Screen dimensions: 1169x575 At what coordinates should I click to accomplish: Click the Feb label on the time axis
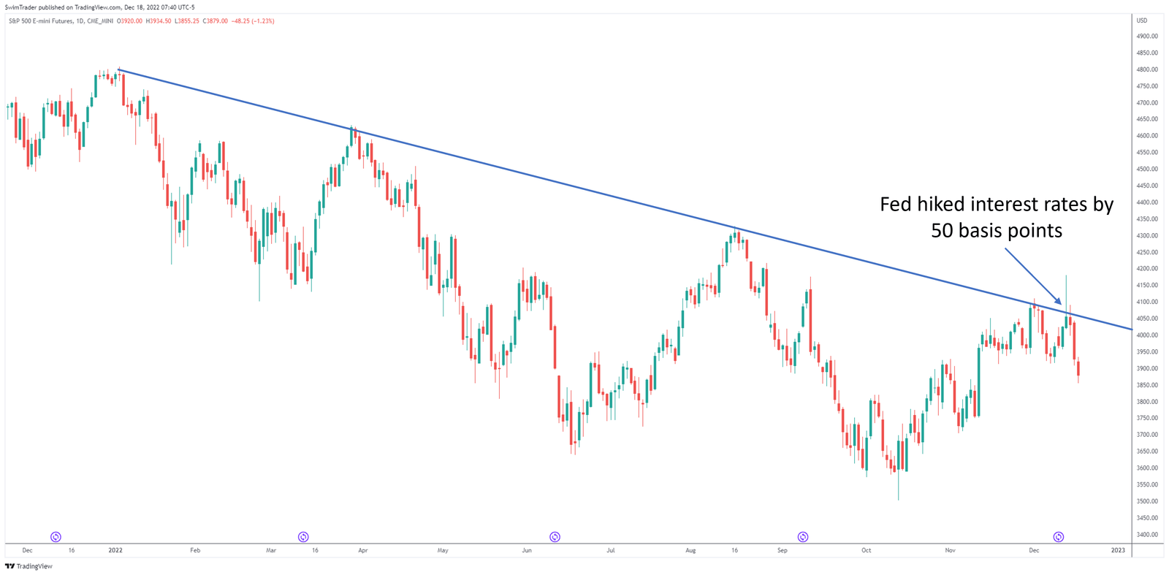[195, 550]
